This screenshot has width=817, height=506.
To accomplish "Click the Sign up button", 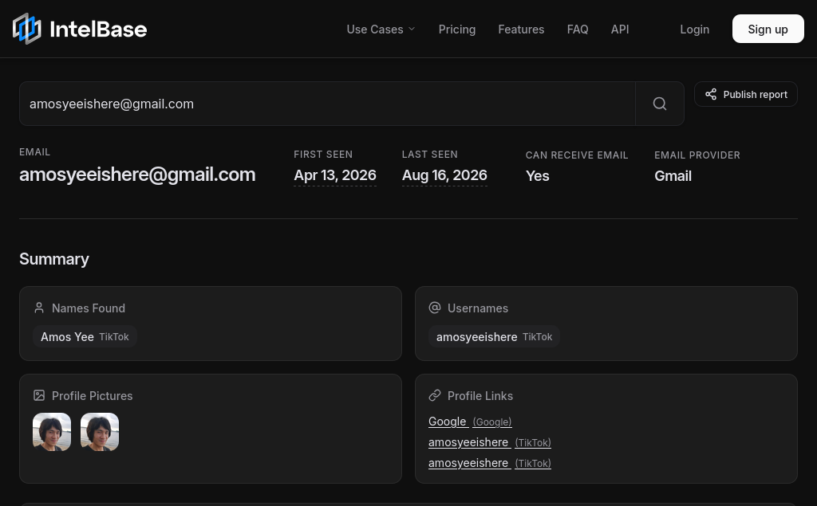I will click(768, 29).
